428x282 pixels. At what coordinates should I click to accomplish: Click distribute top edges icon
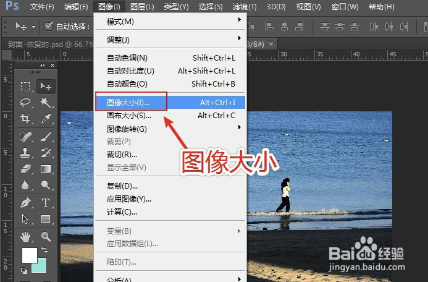pyautogui.click(x=324, y=27)
